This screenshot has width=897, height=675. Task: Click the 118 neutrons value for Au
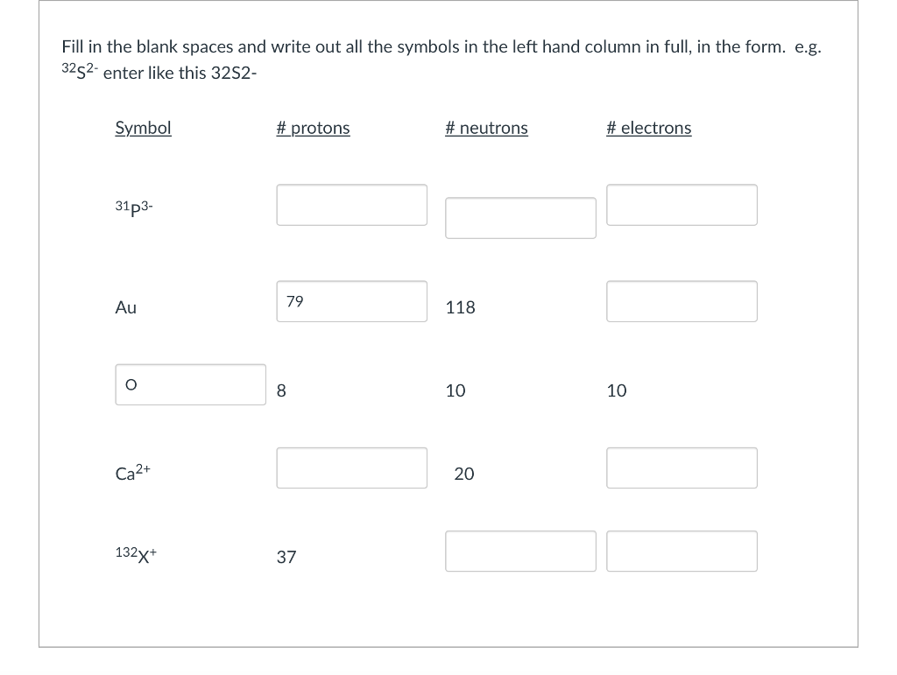click(x=460, y=307)
